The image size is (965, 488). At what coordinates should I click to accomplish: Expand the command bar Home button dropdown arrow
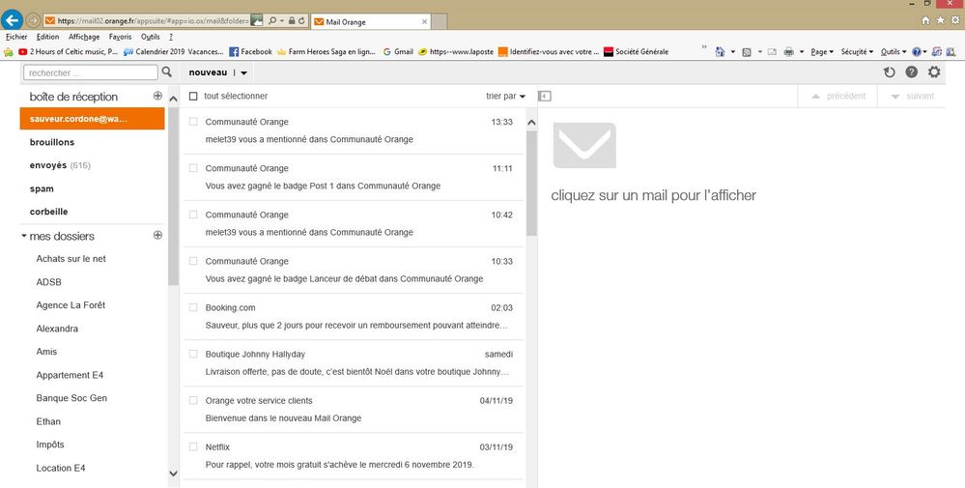tap(732, 51)
